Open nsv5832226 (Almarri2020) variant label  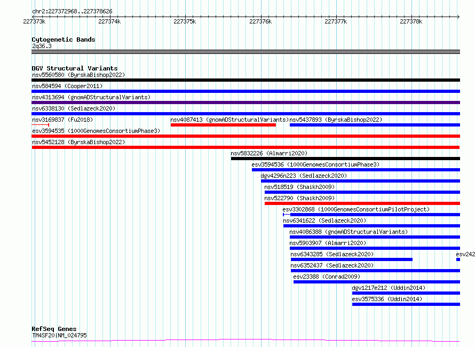pos(269,153)
